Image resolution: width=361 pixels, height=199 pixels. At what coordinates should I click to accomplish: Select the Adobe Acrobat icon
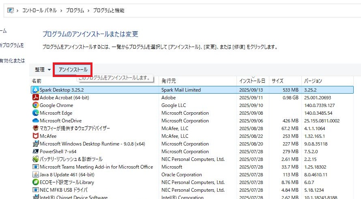click(x=35, y=98)
